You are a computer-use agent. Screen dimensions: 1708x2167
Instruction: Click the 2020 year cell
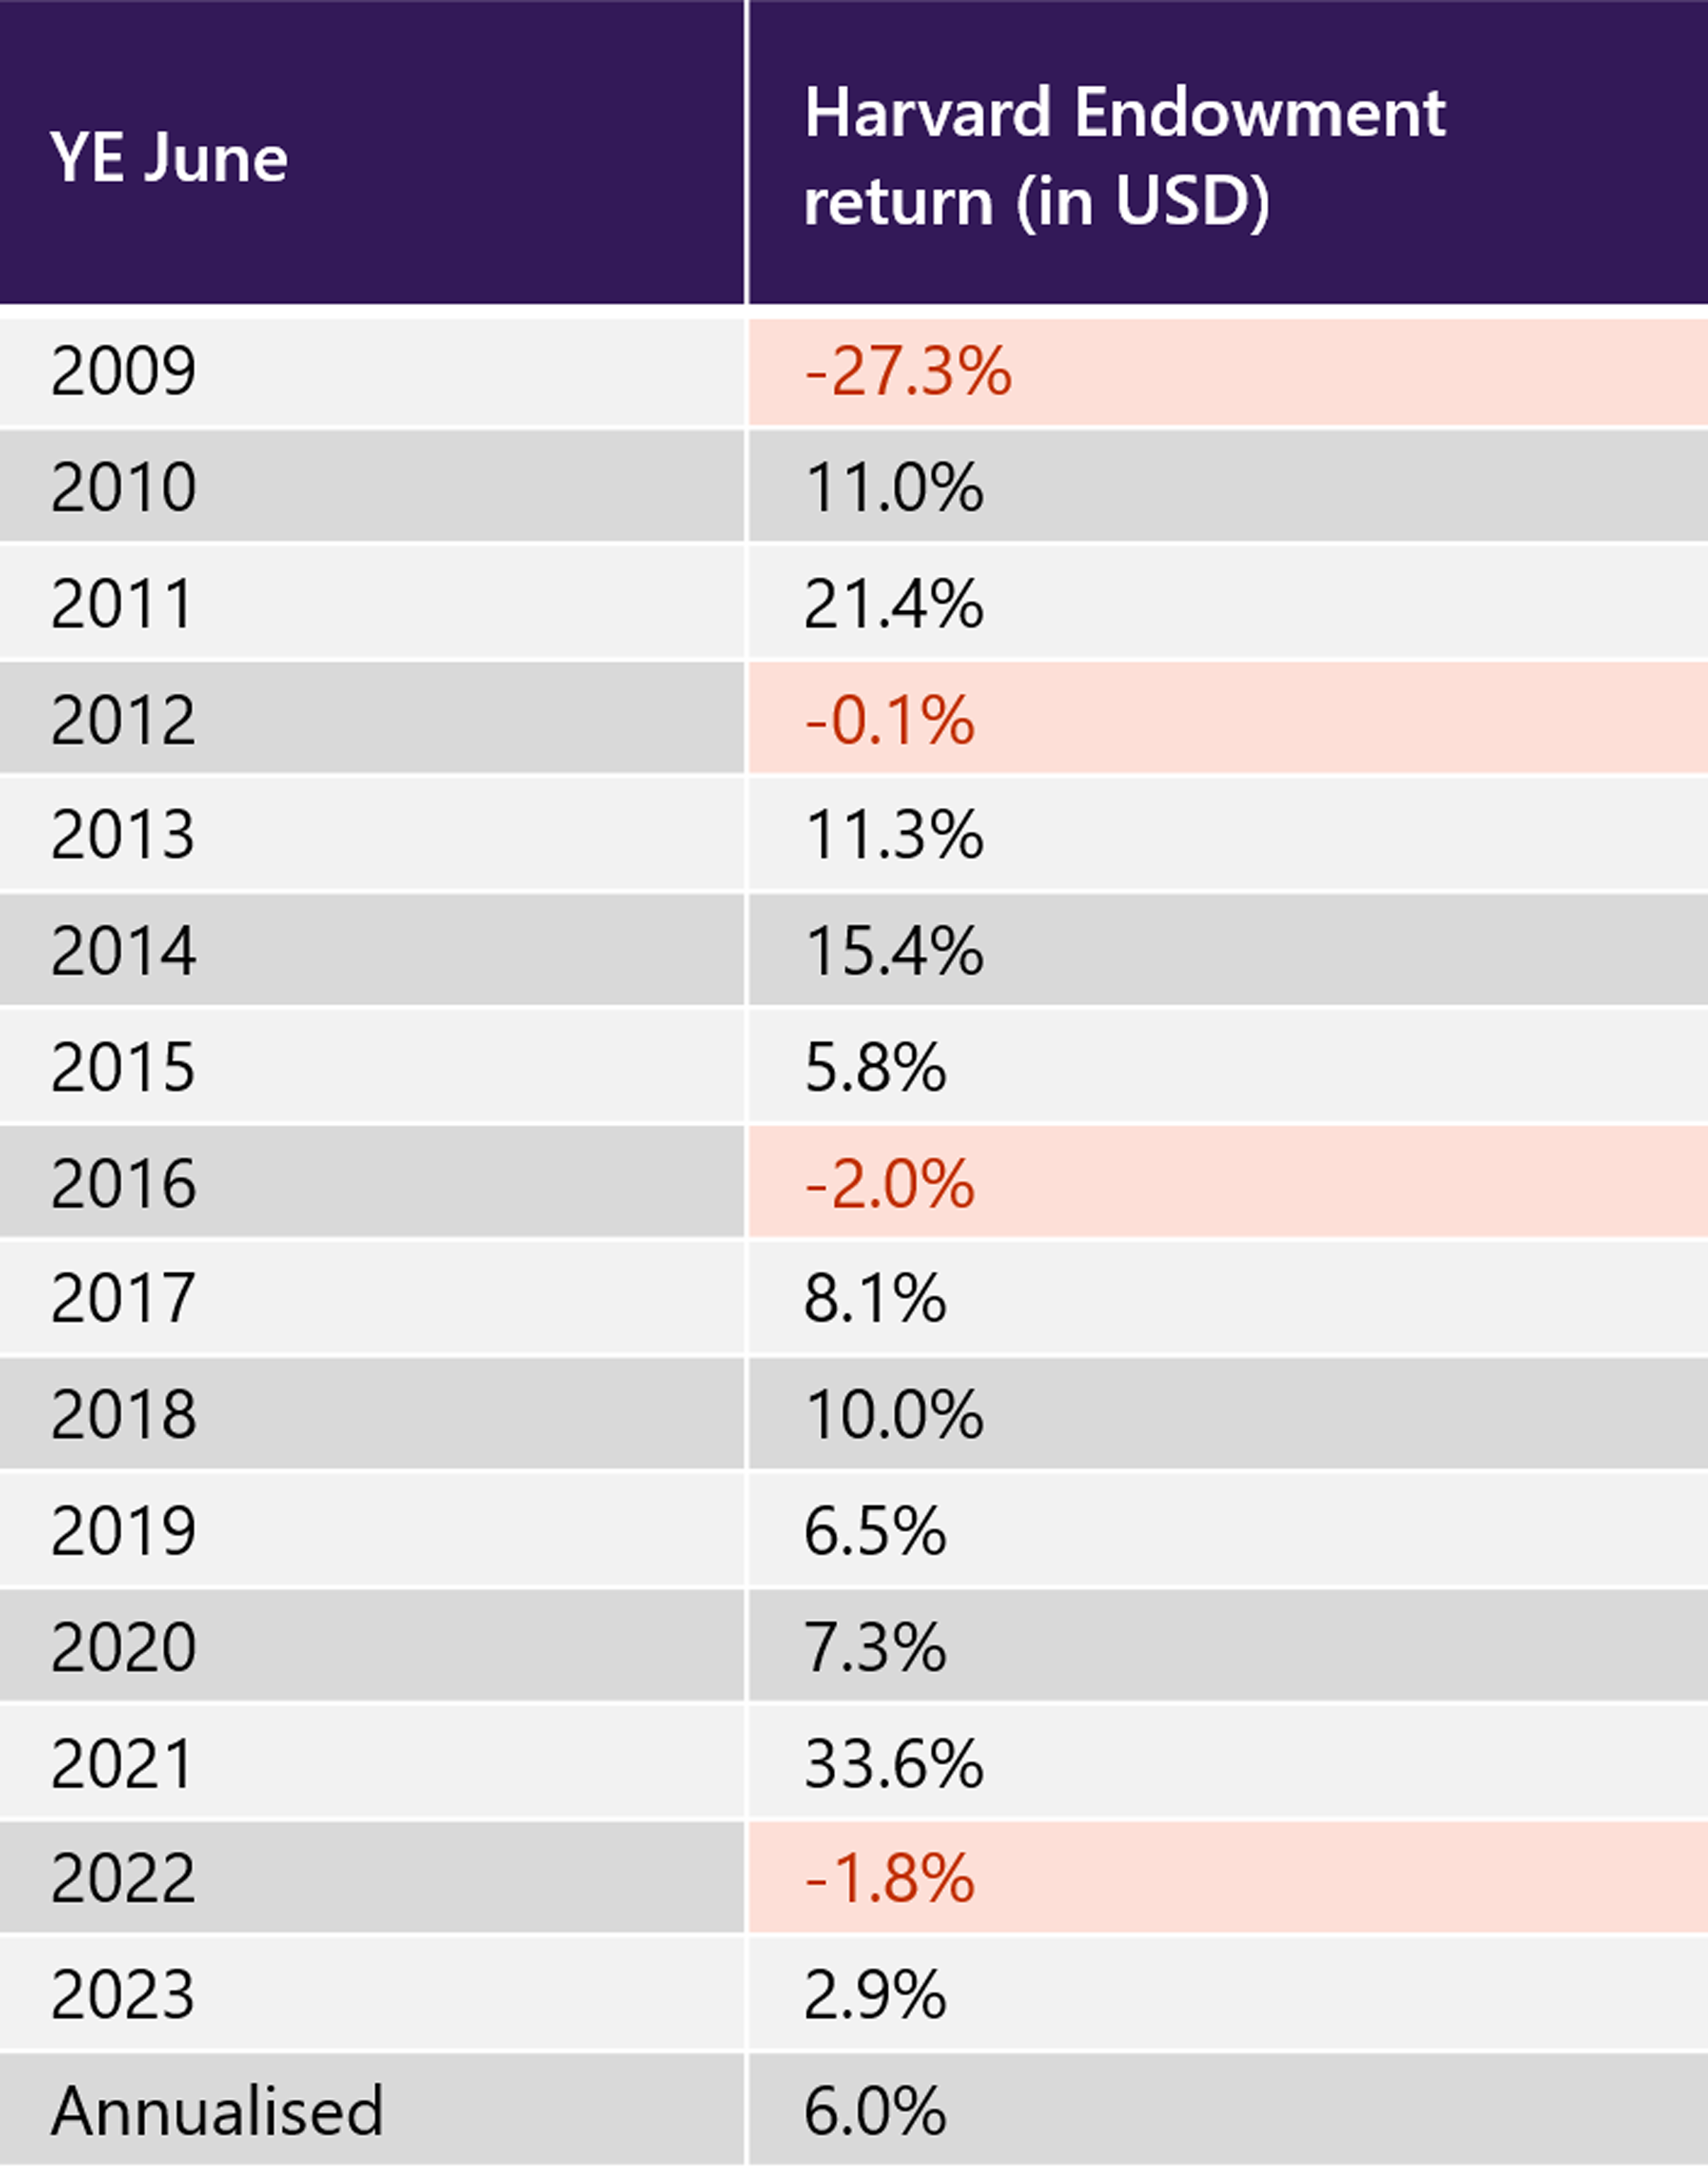coord(124,1646)
